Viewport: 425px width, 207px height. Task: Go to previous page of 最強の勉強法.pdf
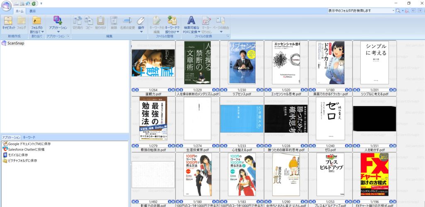[x=137, y=146]
